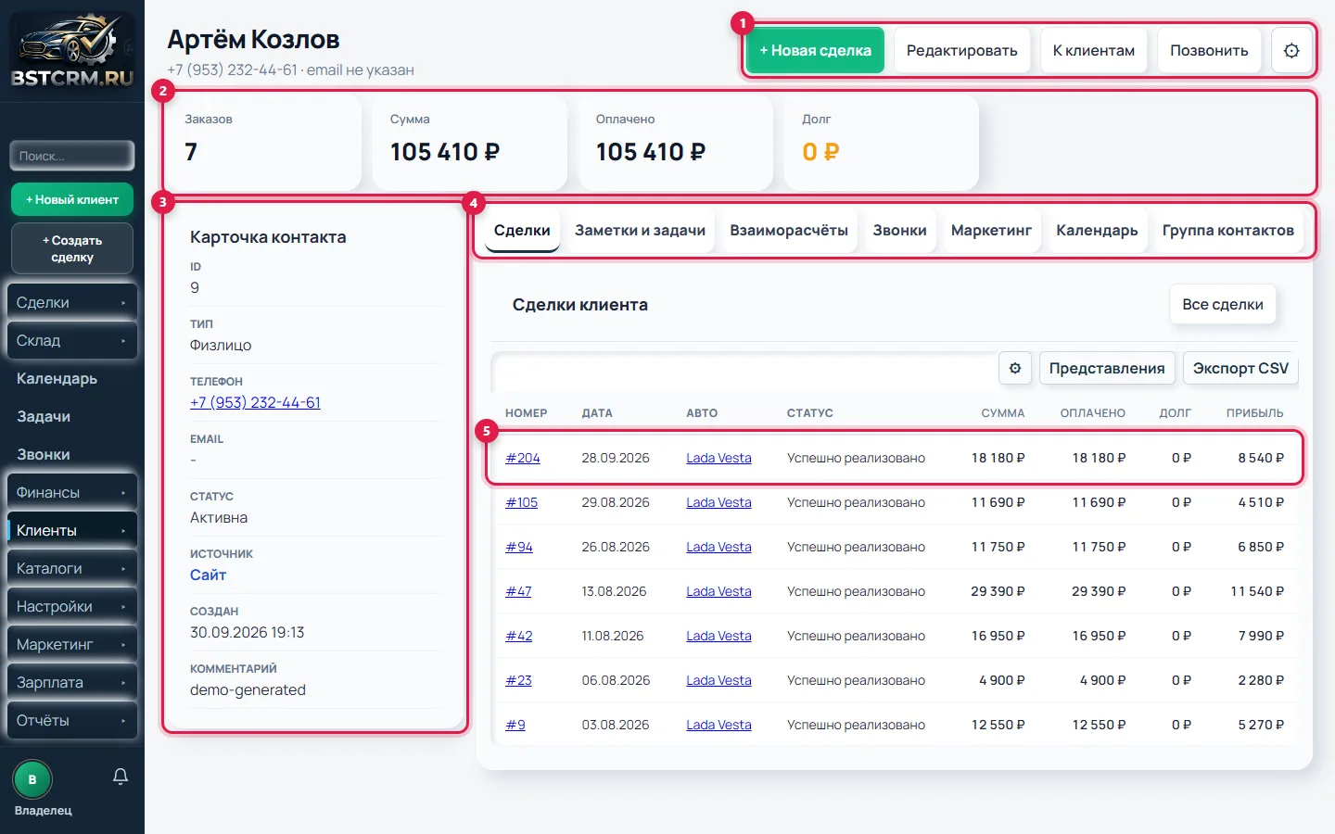Open the Представления button
This screenshot has height=834, width=1335.
pos(1107,368)
